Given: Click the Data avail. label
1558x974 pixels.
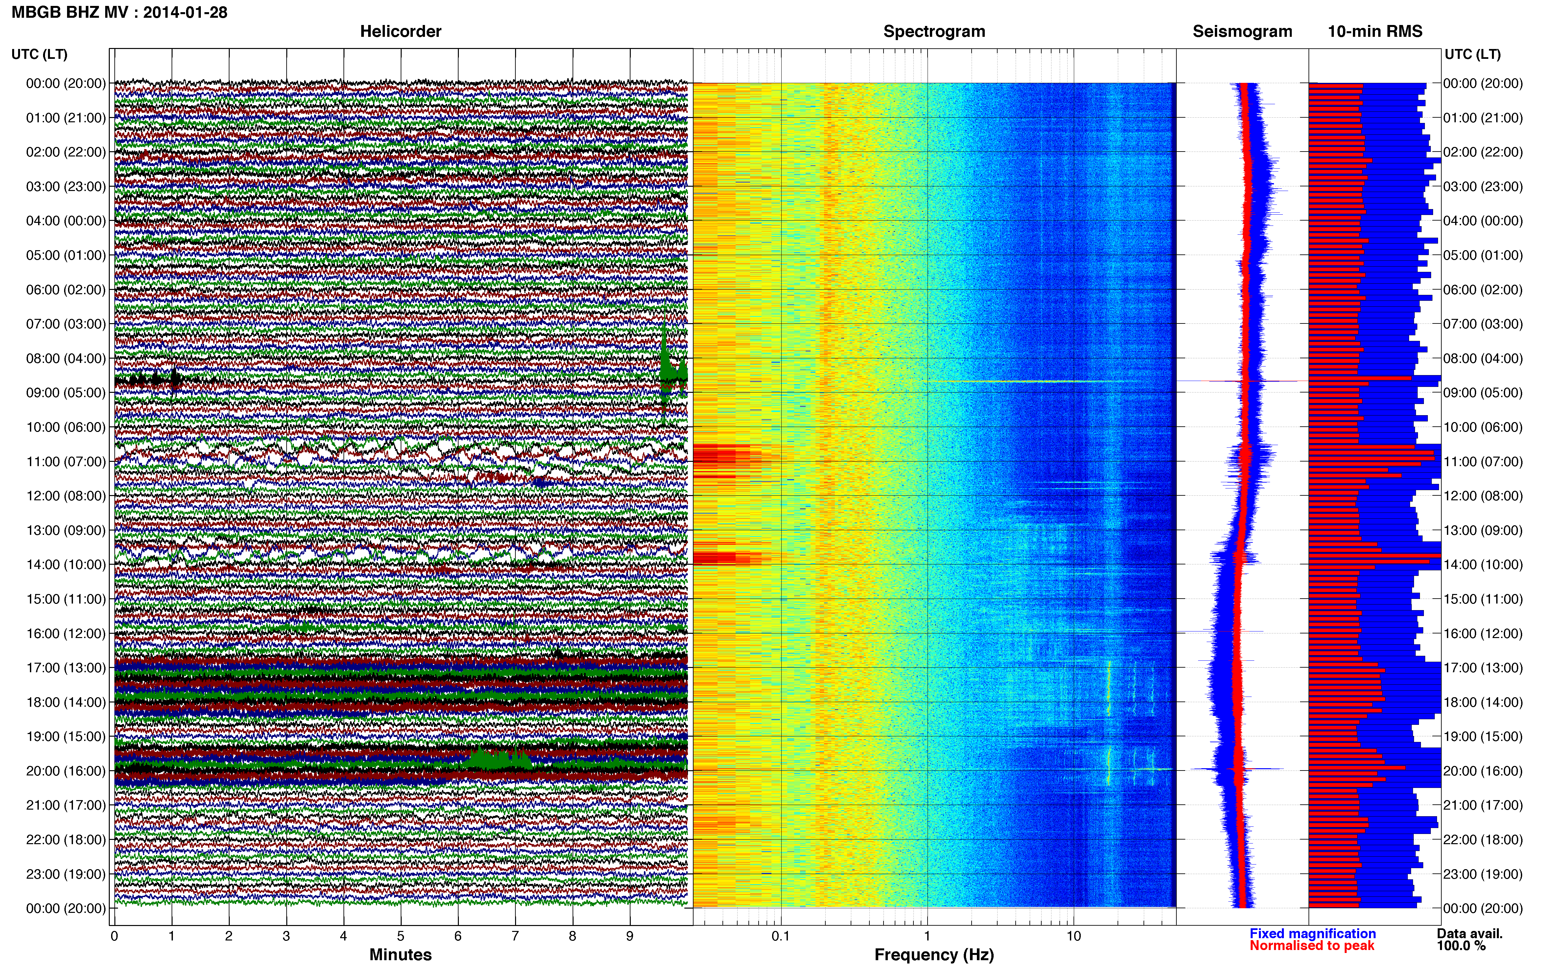Looking at the screenshot, I should click(1469, 934).
